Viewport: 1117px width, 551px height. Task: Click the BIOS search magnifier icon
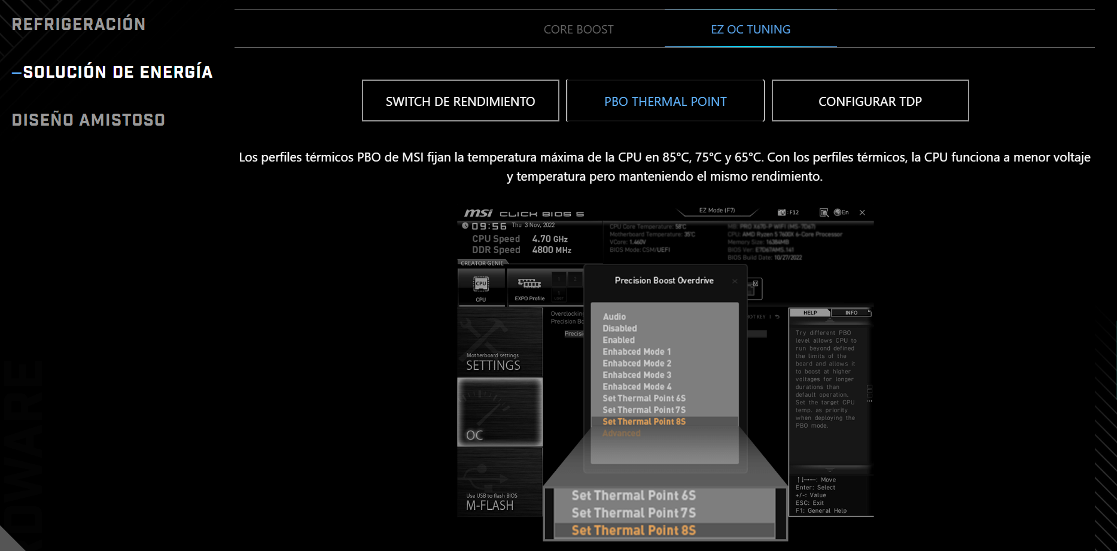[x=824, y=212]
